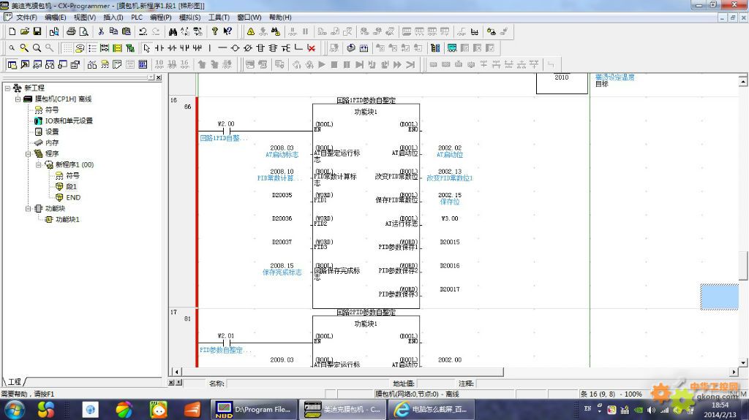Select 功能块1 in the project tree

[67, 220]
